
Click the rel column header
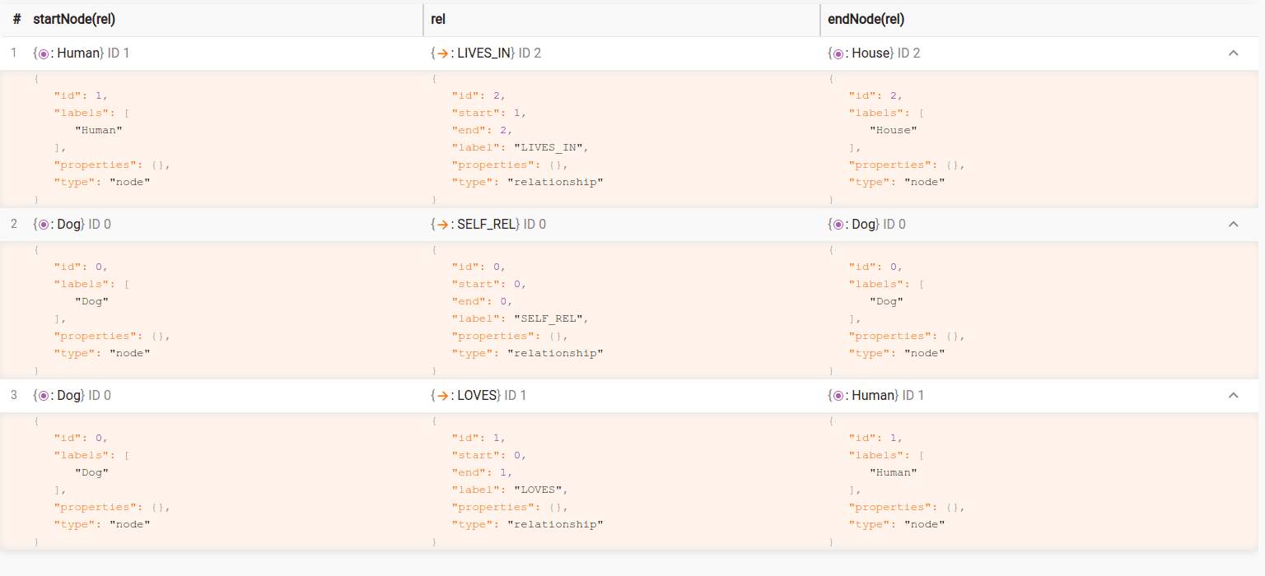(x=438, y=19)
